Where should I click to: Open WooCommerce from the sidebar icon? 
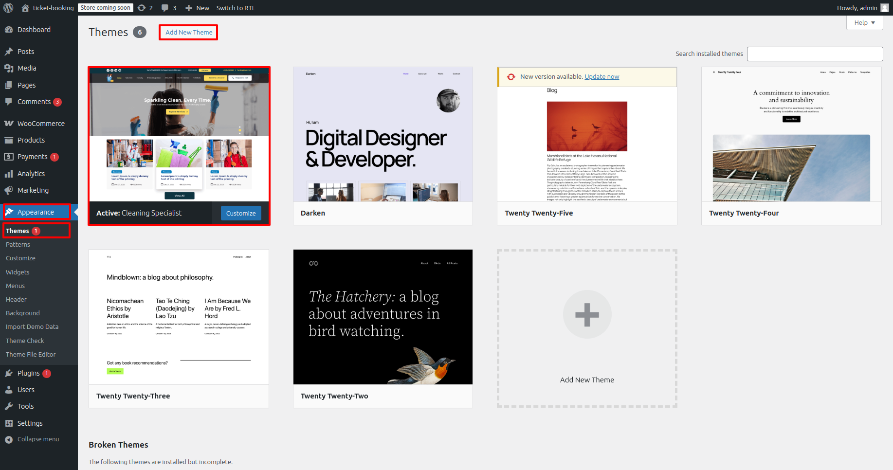[9, 124]
